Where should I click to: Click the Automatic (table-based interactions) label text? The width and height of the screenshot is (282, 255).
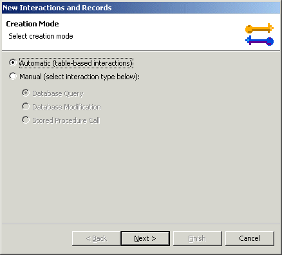coord(76,63)
